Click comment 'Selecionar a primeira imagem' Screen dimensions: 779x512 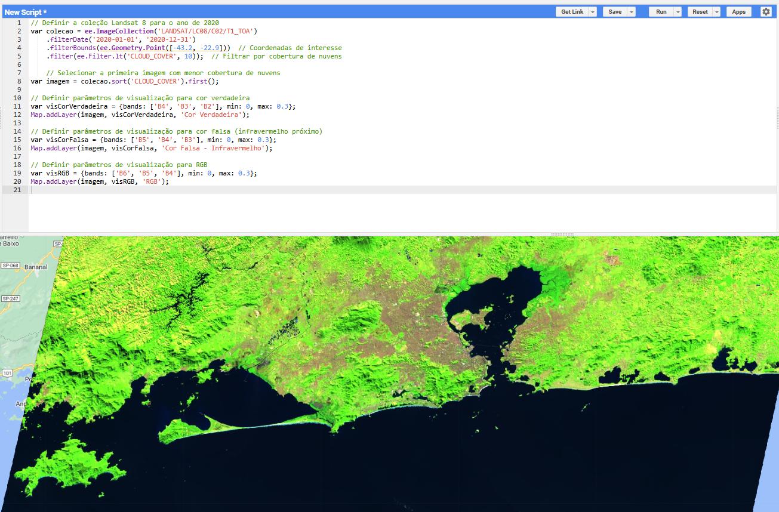pos(163,73)
